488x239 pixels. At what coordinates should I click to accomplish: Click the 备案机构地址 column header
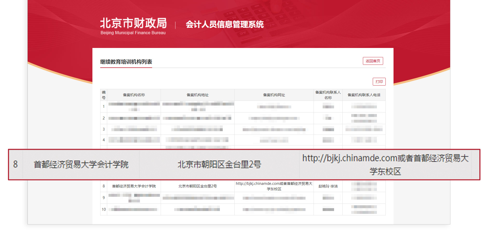click(198, 95)
